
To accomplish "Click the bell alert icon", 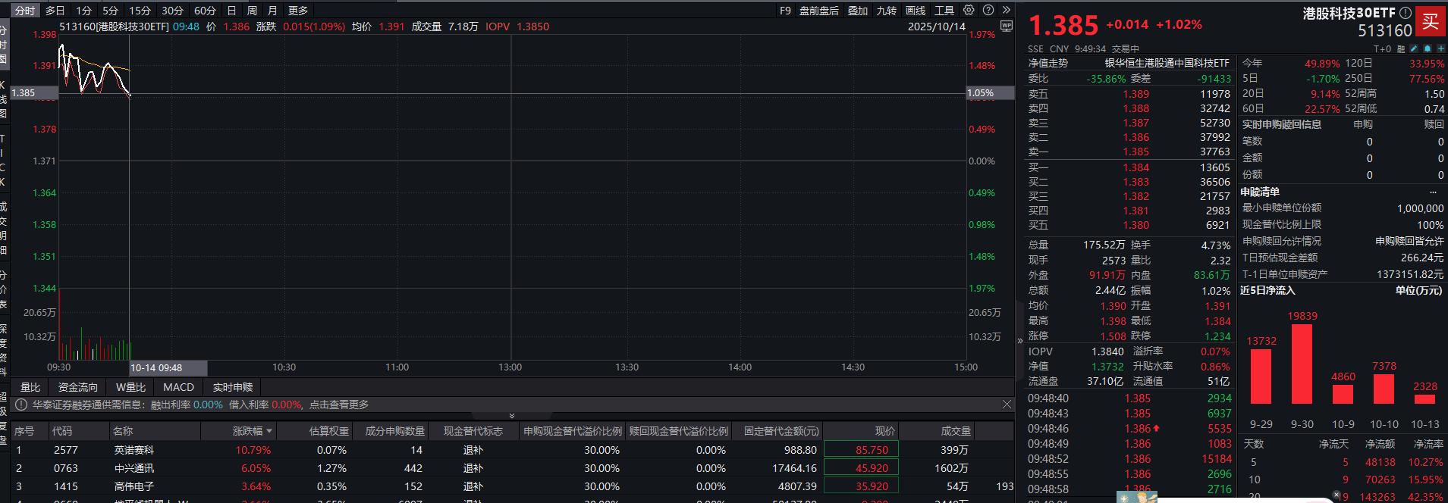I will pos(1428,48).
